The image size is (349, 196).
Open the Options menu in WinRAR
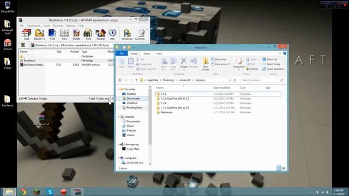[x=71, y=26]
